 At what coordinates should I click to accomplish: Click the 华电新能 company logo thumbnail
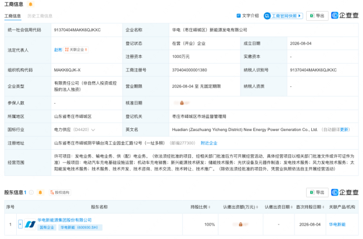30,224
